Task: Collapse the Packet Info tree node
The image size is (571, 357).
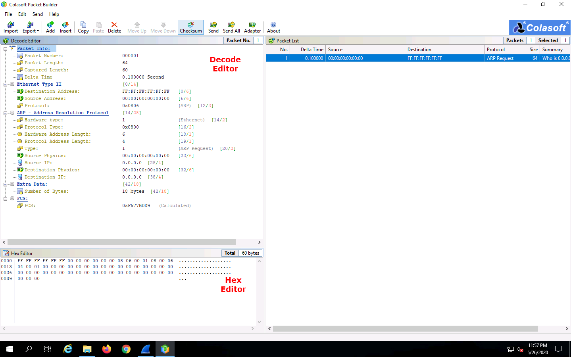Action: tap(6, 49)
